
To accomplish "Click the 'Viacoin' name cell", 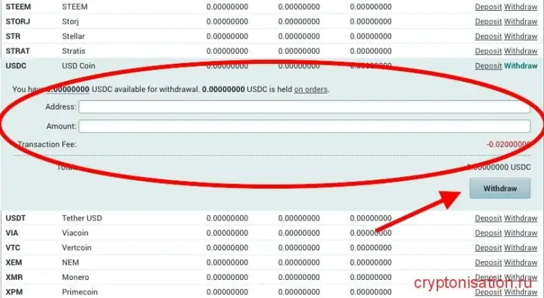I will 75,233.
